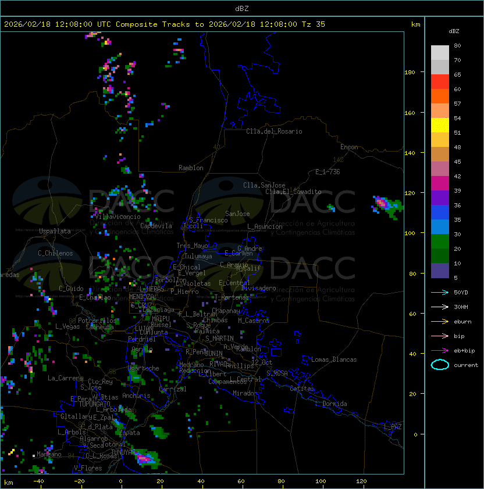Click the '-40' tick on the bottom km axis

click(38, 481)
